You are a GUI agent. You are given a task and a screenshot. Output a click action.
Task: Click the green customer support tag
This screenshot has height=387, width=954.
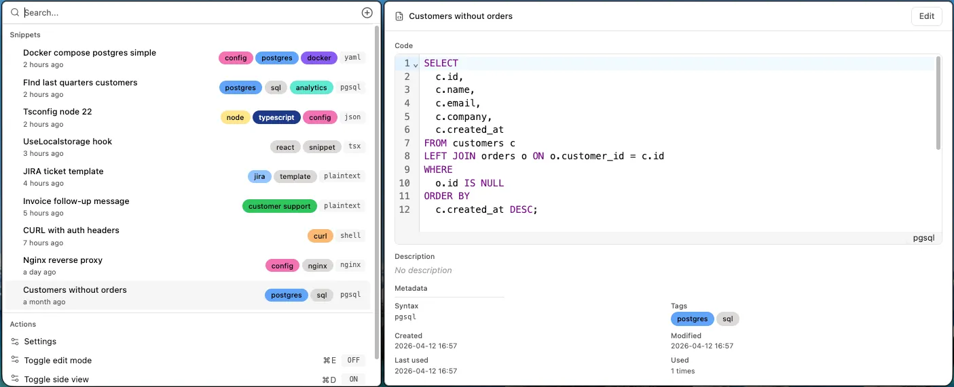pyautogui.click(x=279, y=206)
